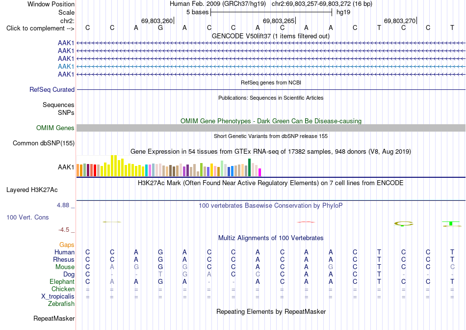Click the GENCODE V50lift37 track title
This screenshot has height=330, width=466.
(271, 36)
